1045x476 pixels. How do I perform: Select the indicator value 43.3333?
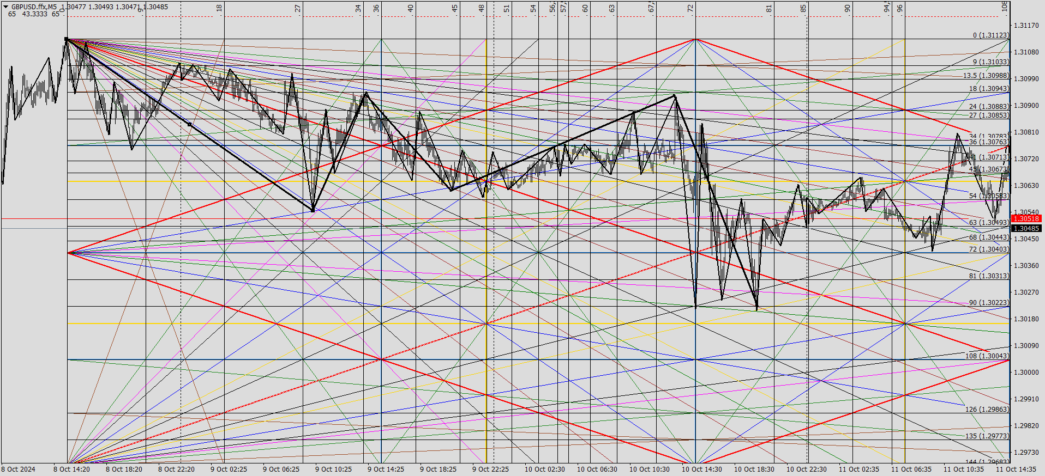coord(34,14)
